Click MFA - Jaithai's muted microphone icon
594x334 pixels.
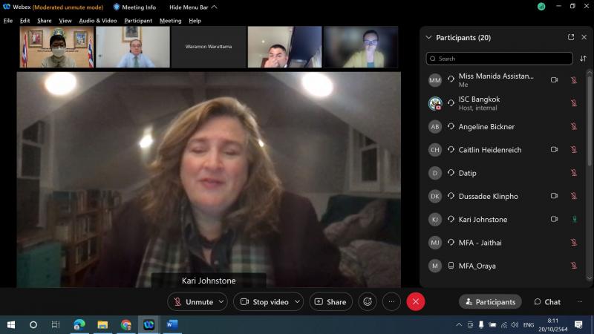point(574,243)
